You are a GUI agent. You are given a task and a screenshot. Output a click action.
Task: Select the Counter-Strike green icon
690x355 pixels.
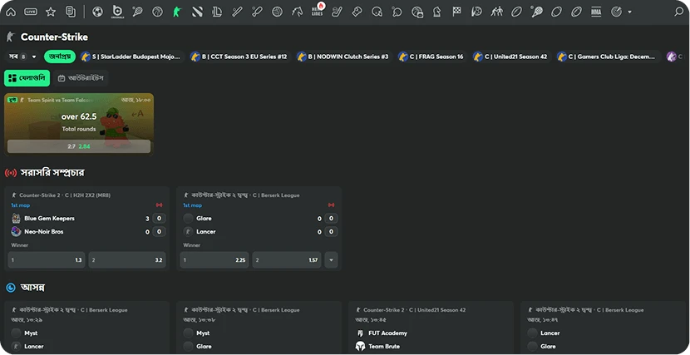coord(176,12)
